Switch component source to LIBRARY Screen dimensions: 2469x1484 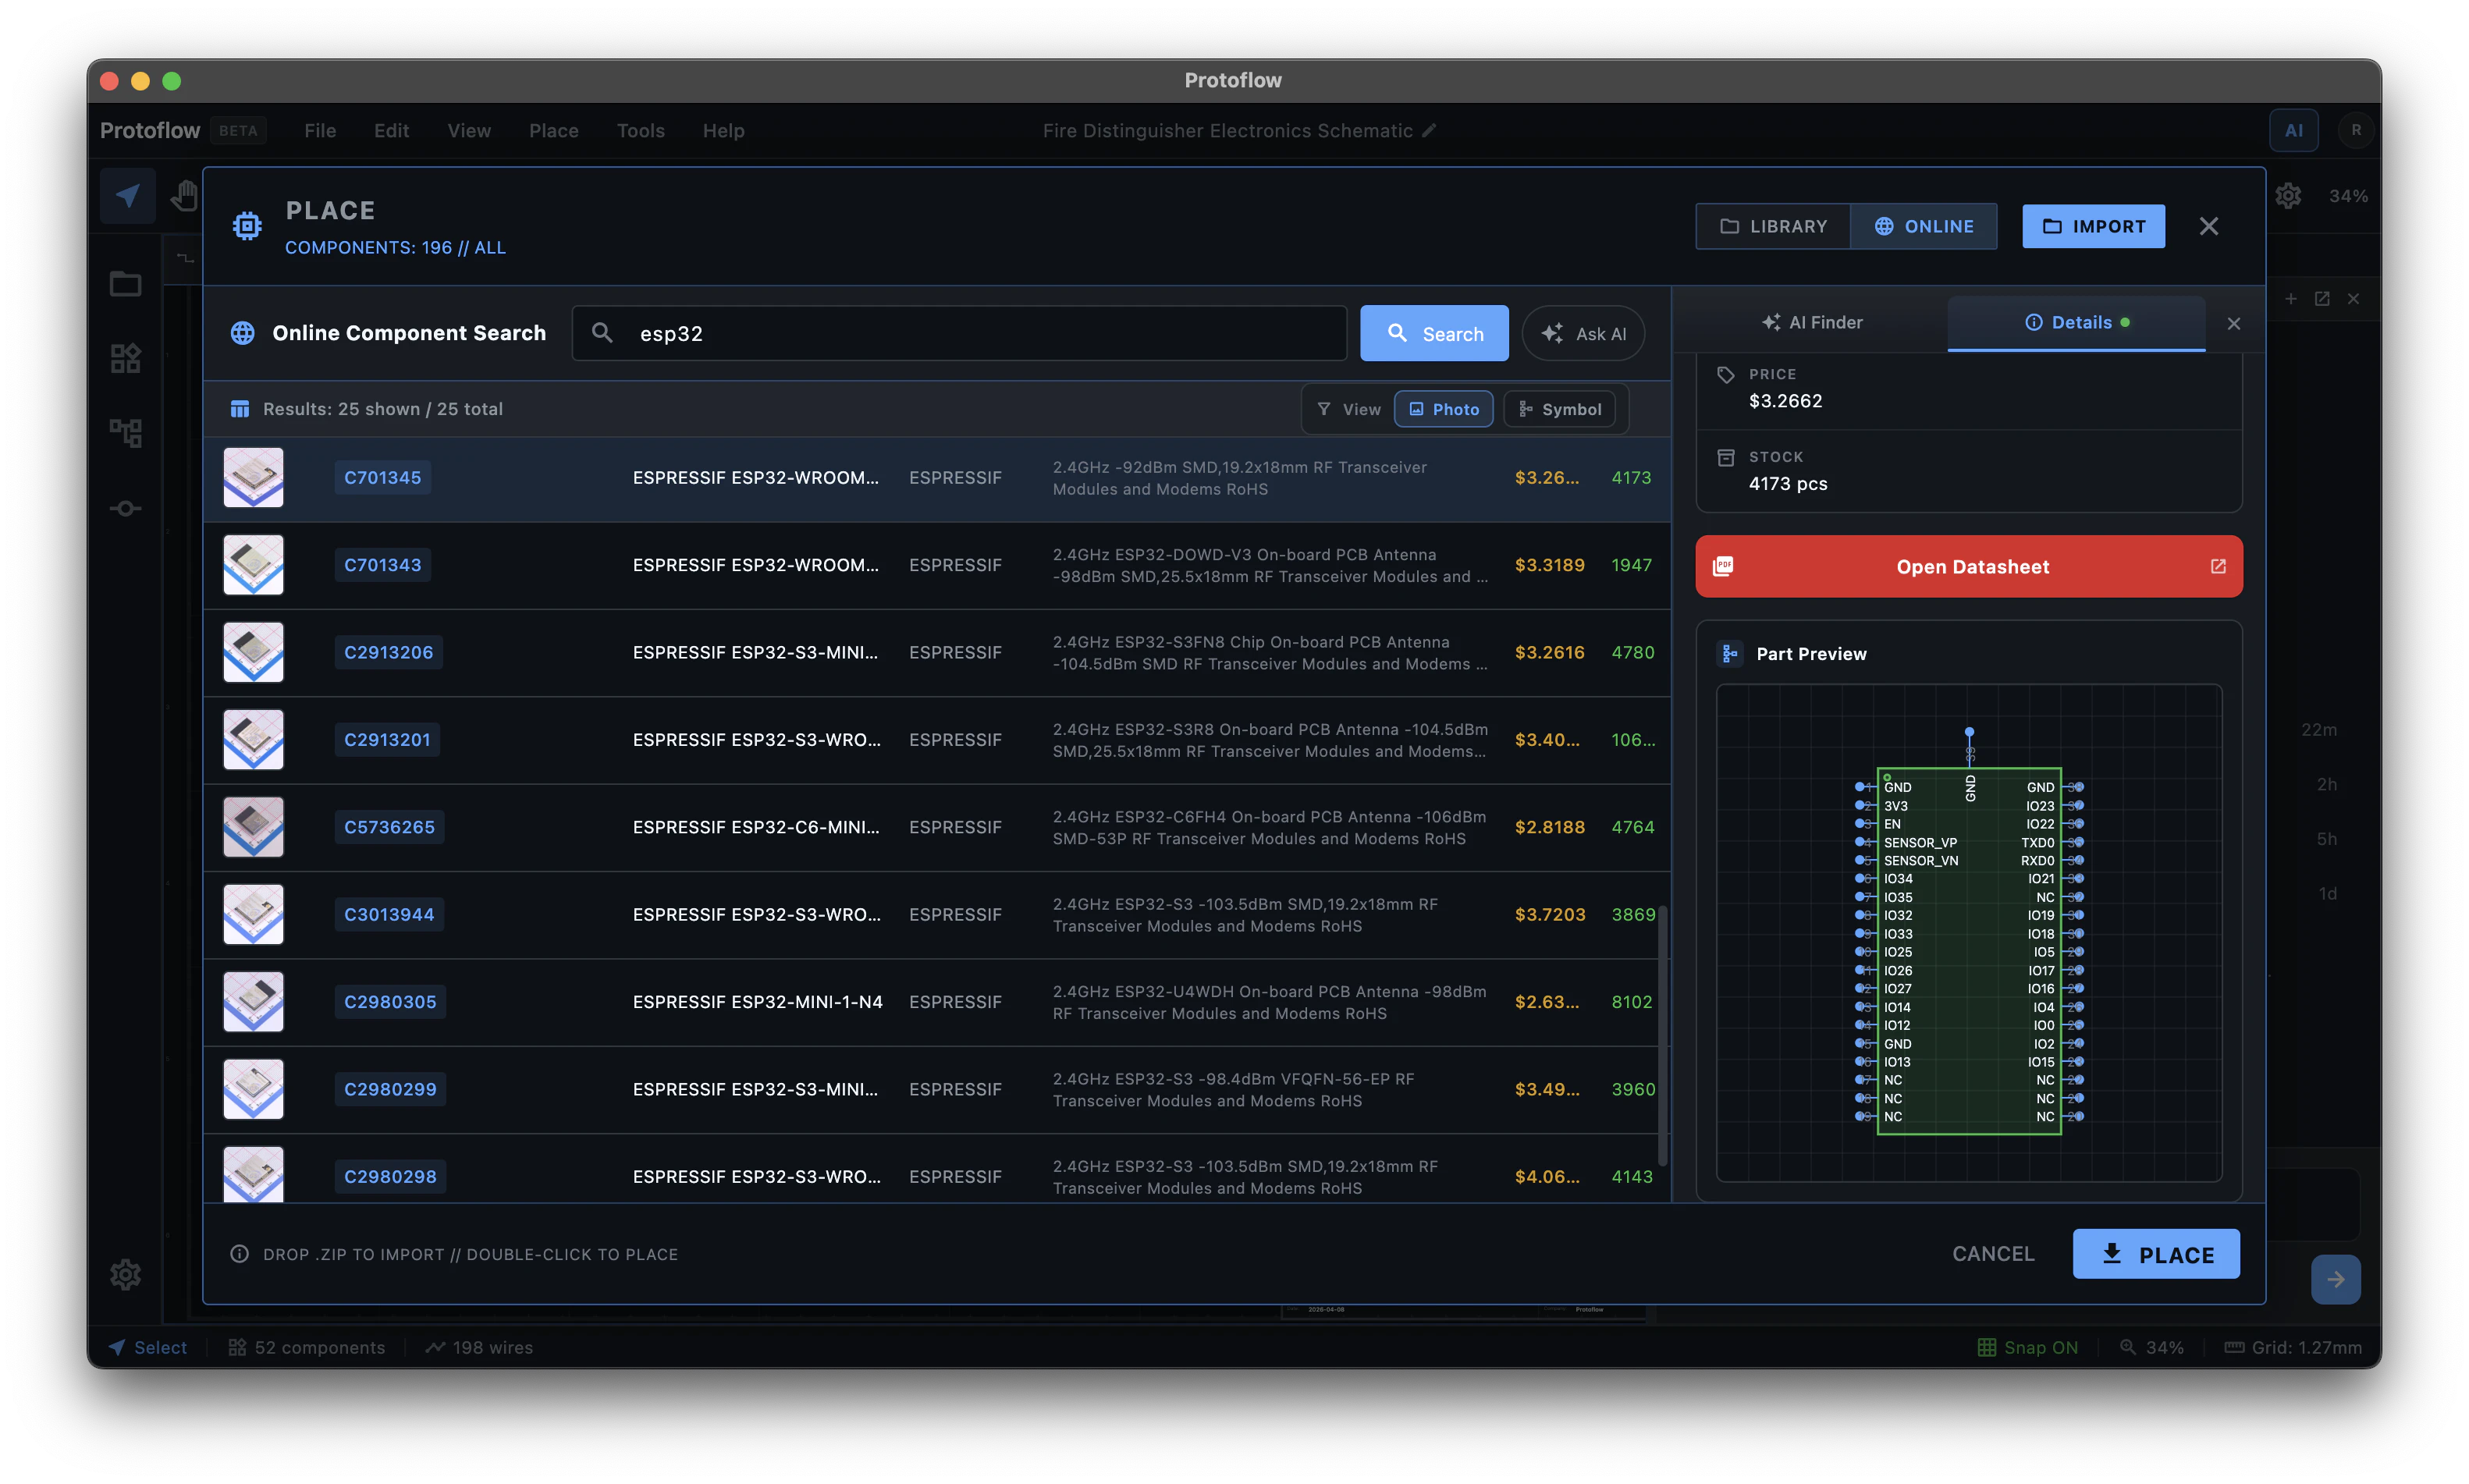1772,226
